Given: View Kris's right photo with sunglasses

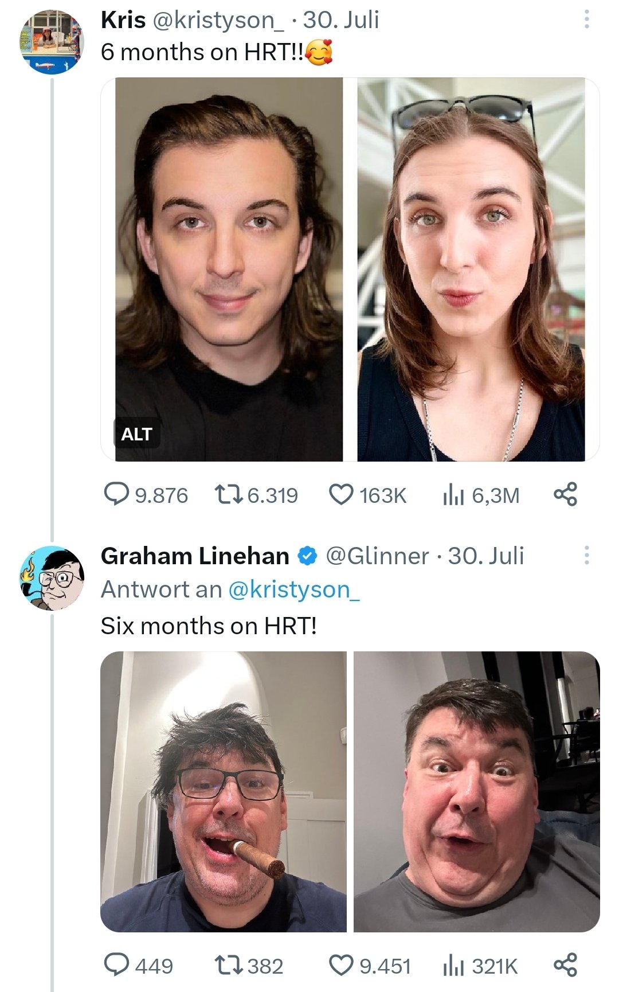Looking at the screenshot, I should click(x=471, y=270).
